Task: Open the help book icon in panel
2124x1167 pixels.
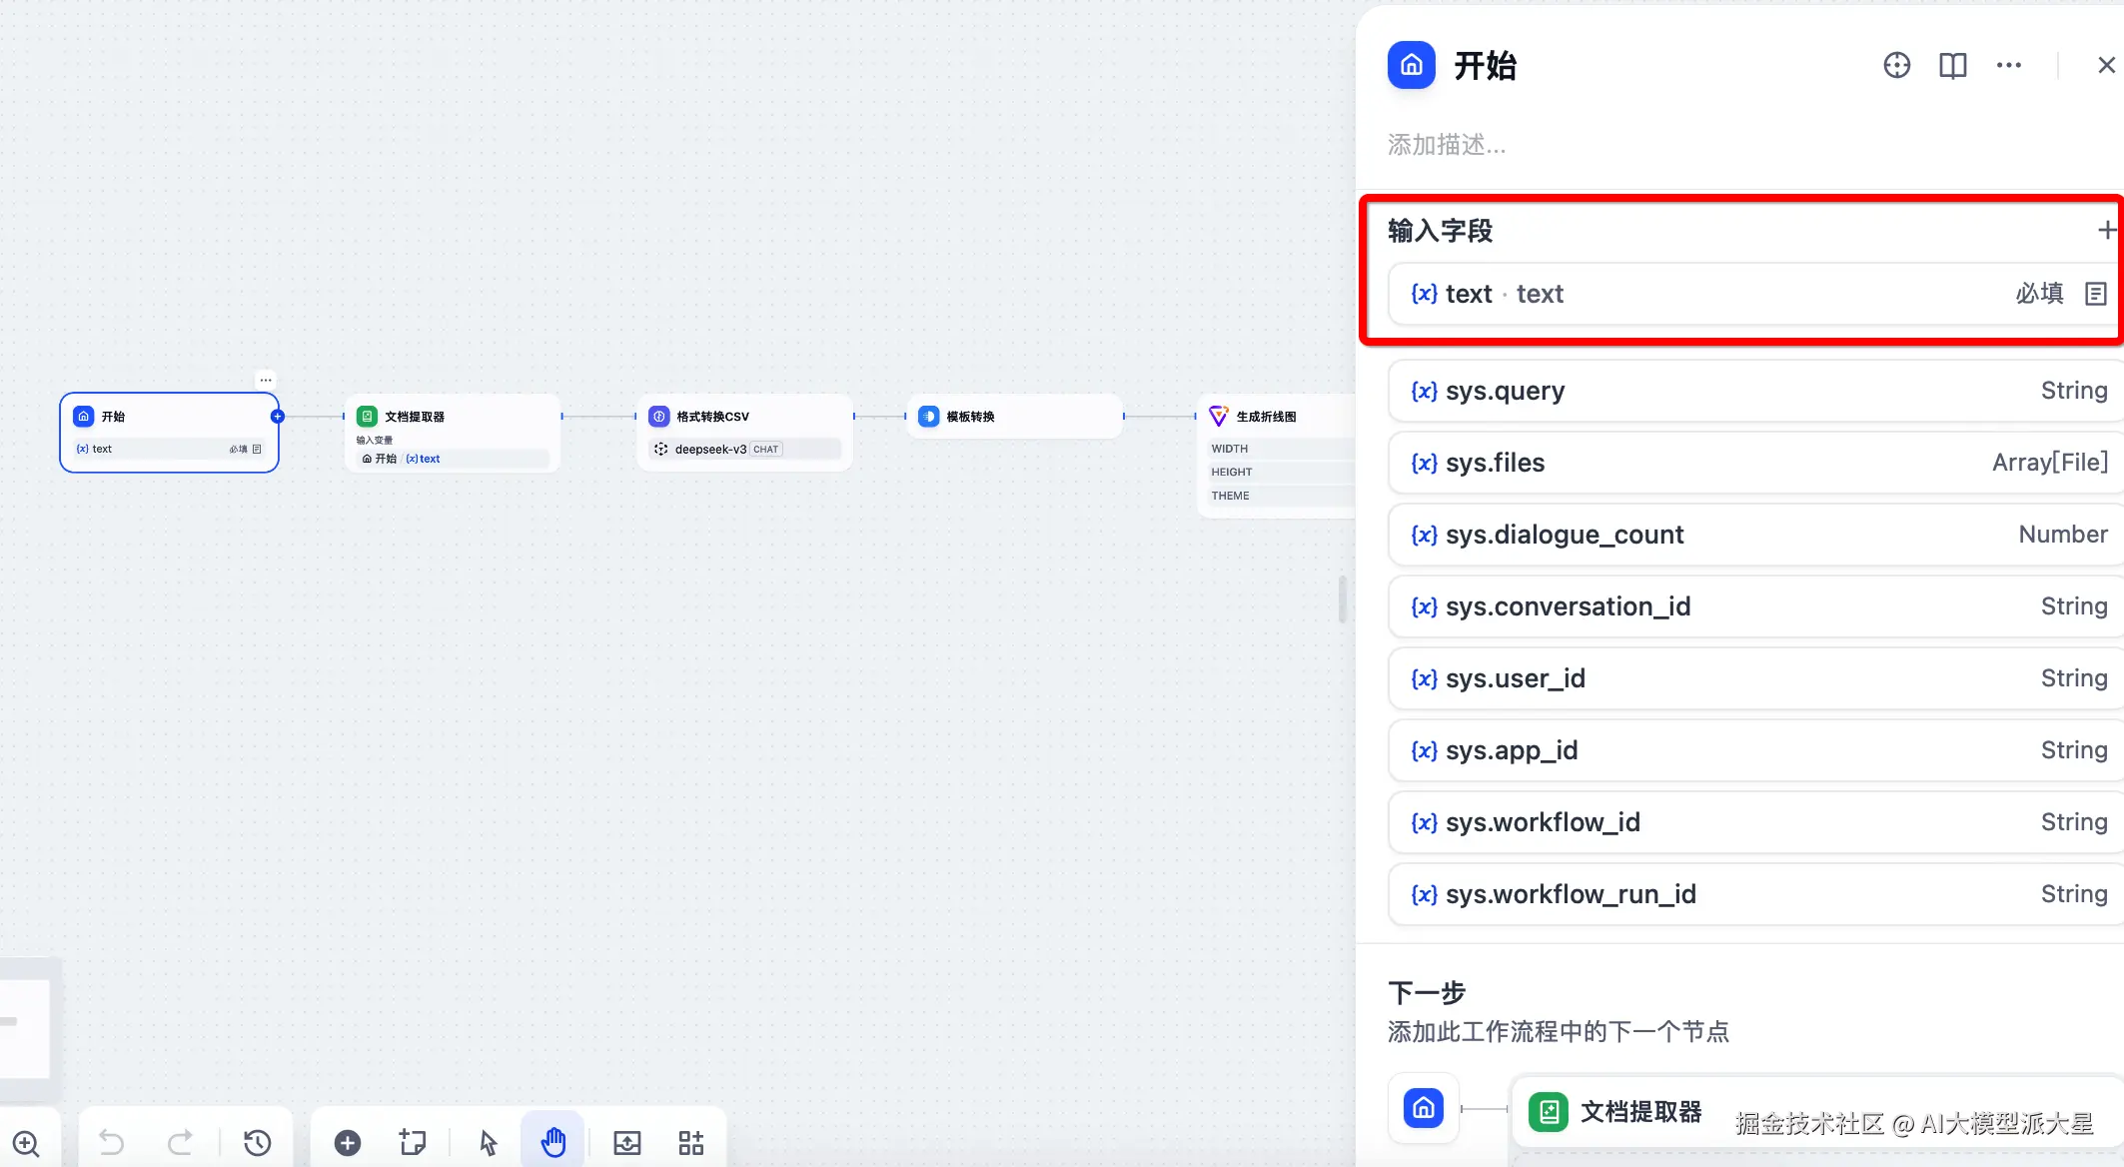Action: point(1952,66)
